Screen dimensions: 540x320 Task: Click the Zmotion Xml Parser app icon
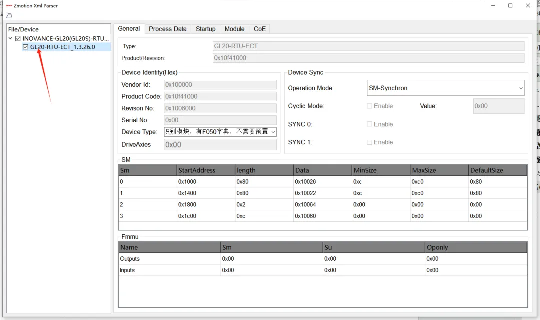pyautogui.click(x=9, y=6)
